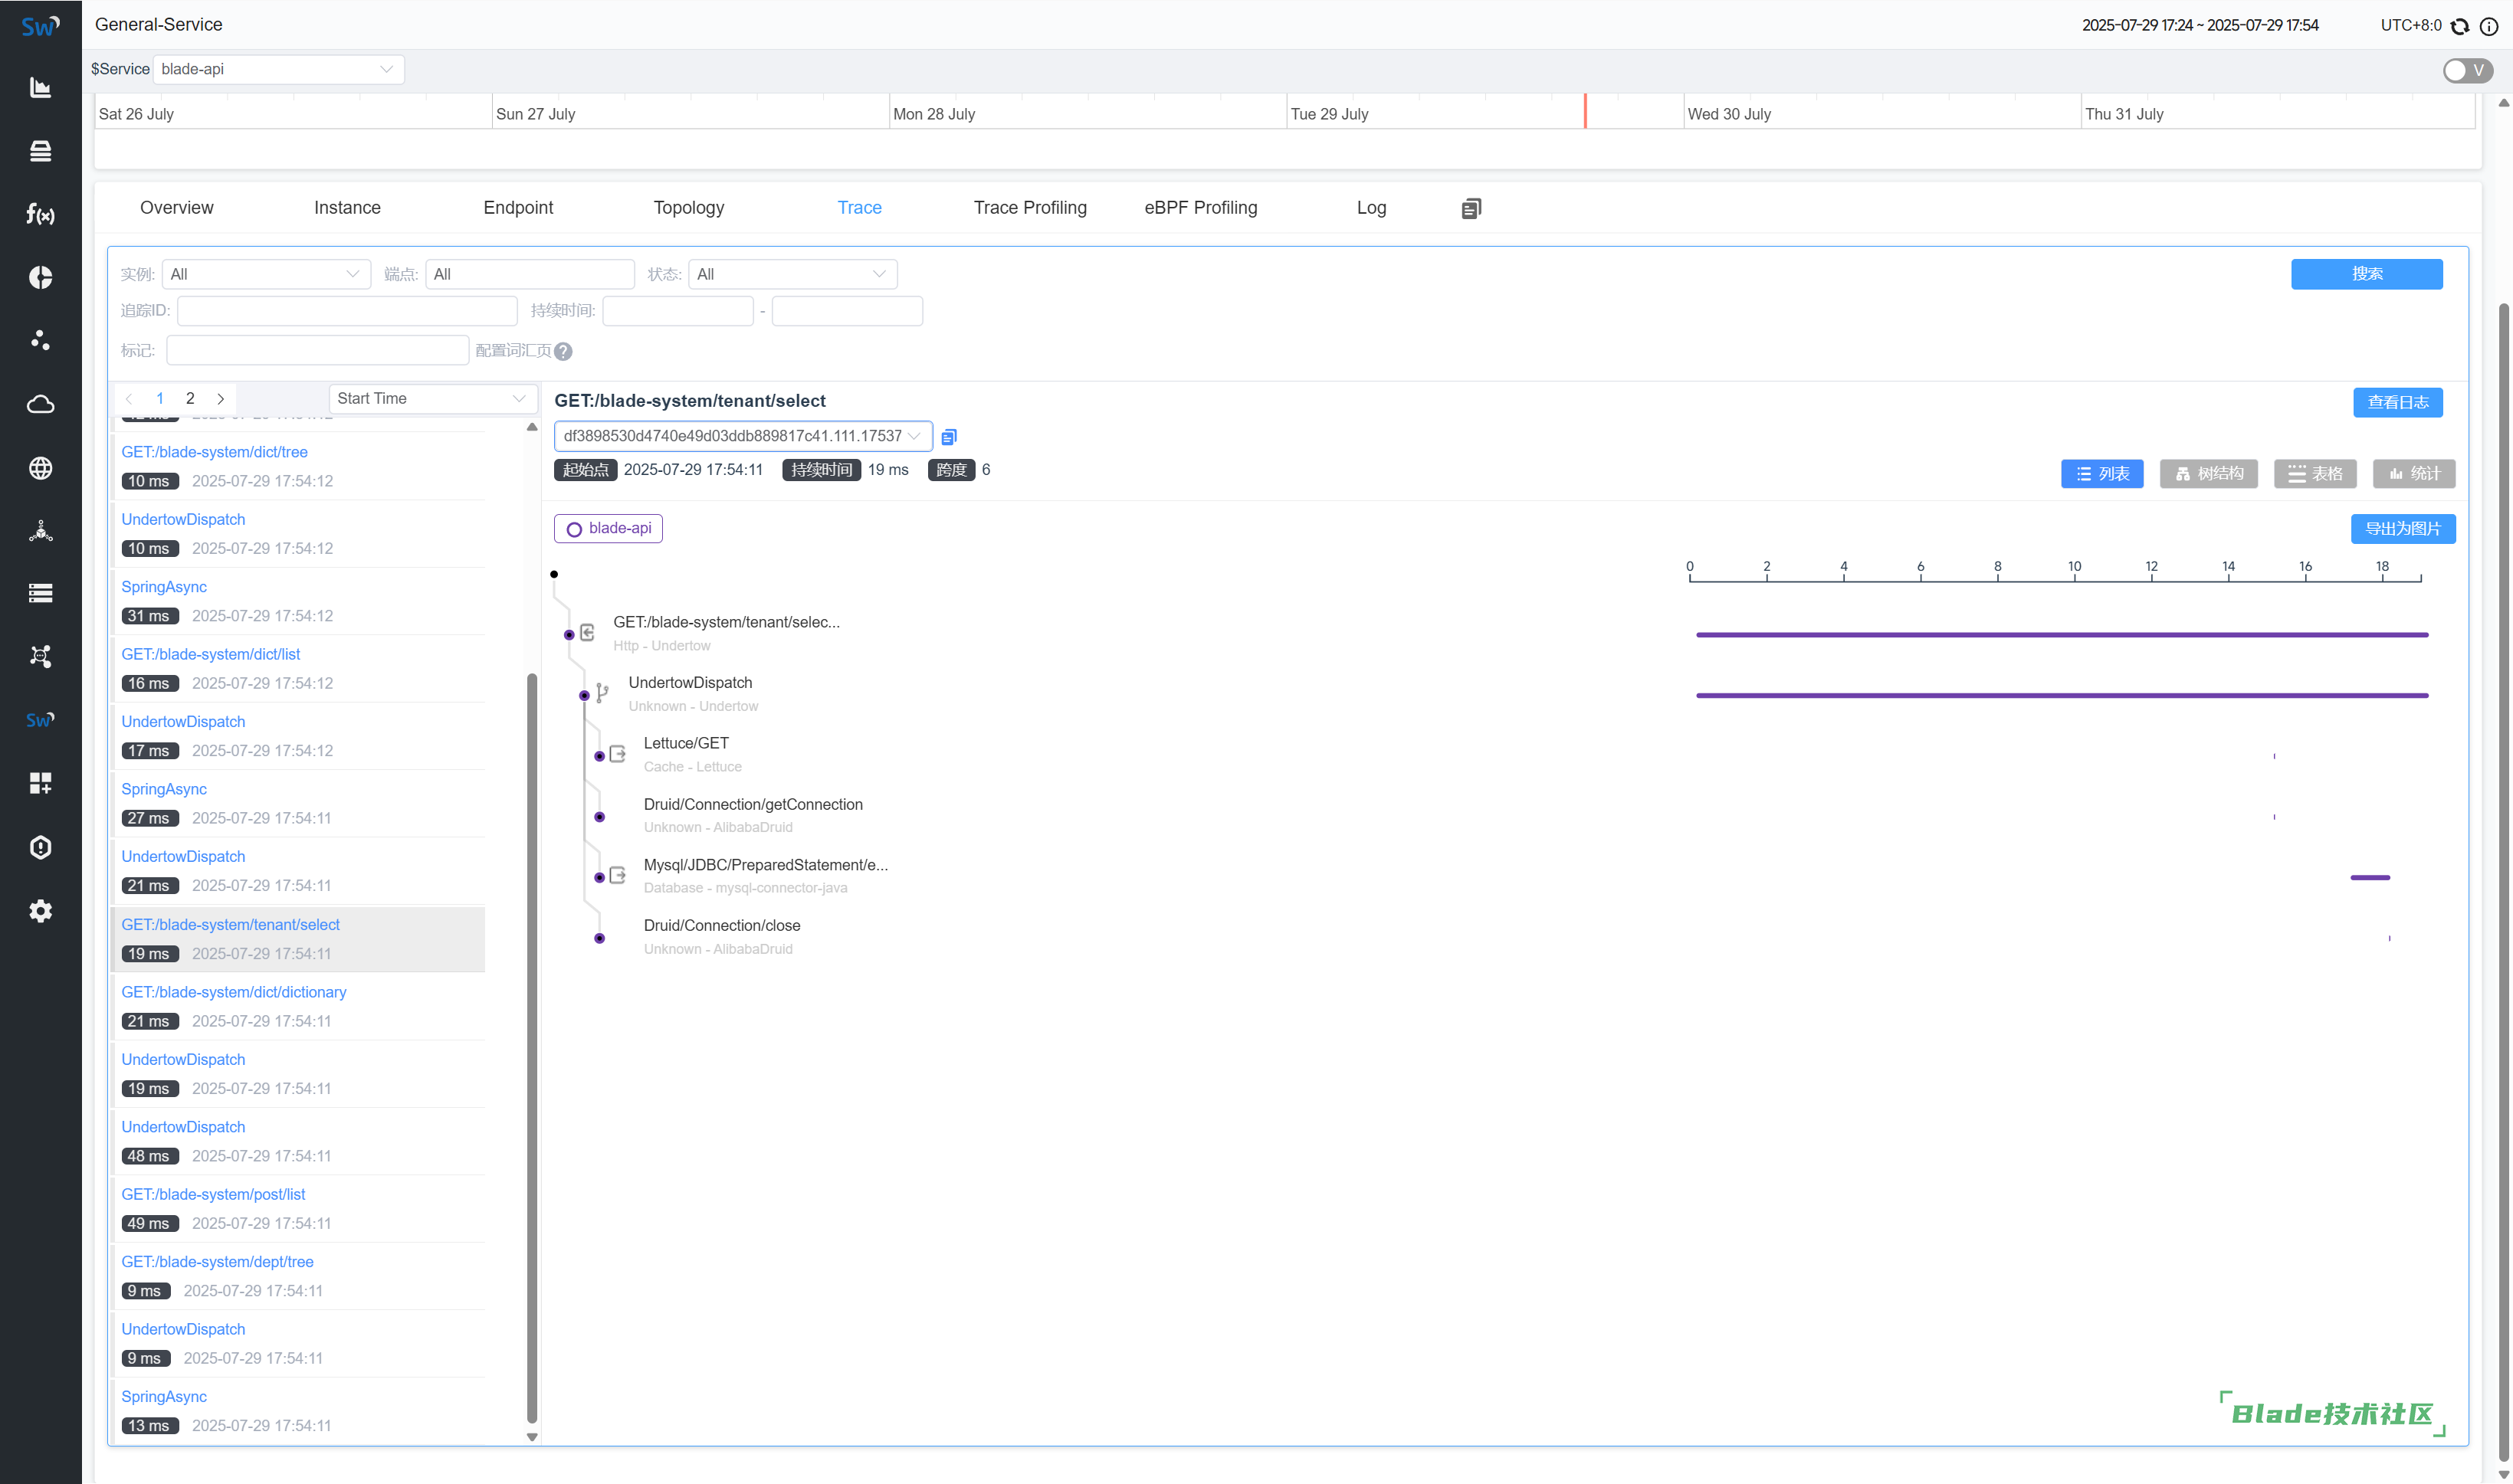2513x1484 pixels.
Task: Open the three-dots cluster sidebar icon
Action: tap(40, 340)
